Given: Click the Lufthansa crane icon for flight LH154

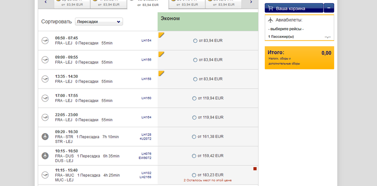Looking at the screenshot, I should coord(45,40).
